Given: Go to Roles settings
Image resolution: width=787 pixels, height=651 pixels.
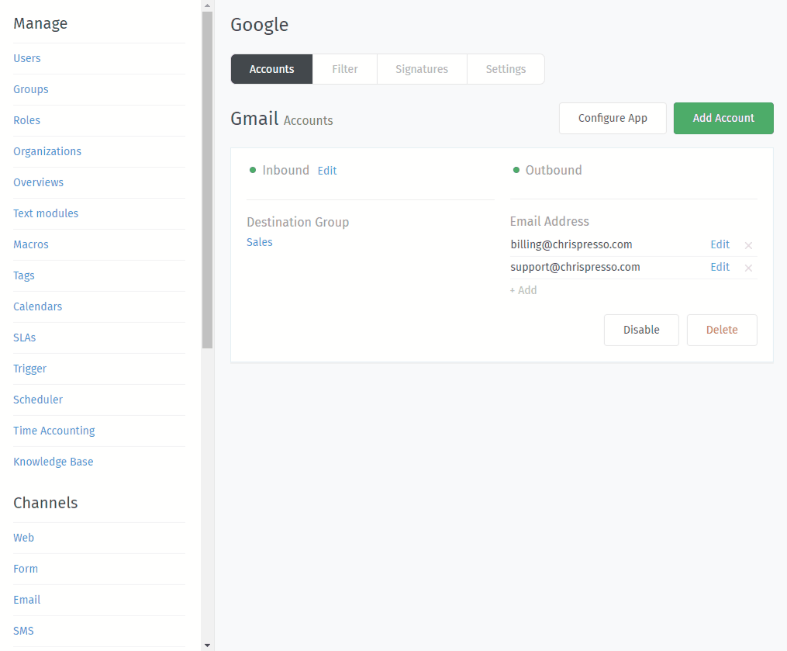Looking at the screenshot, I should pos(26,120).
